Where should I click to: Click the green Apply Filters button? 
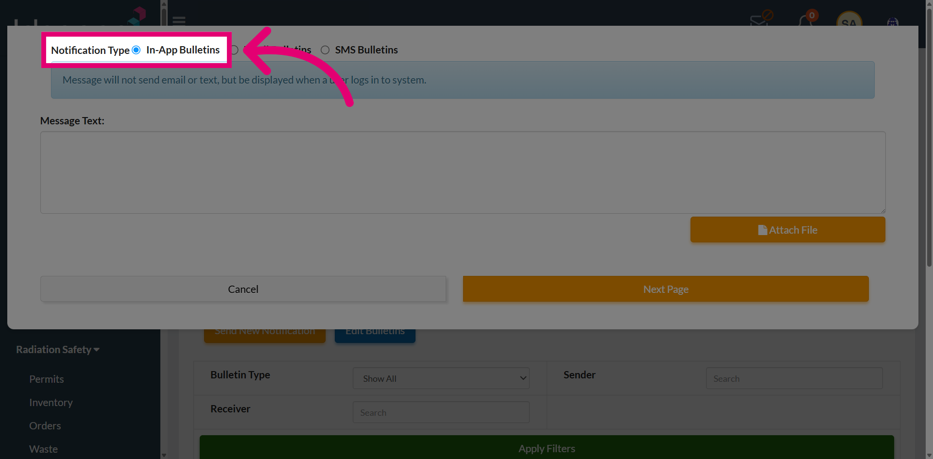pyautogui.click(x=547, y=447)
